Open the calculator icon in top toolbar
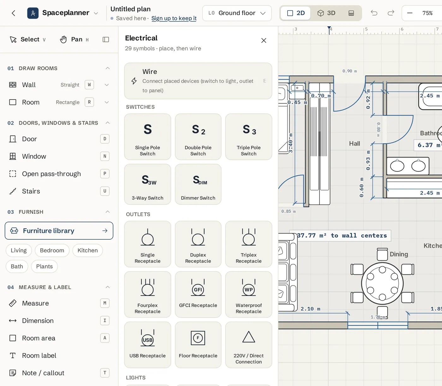The image size is (442, 386). (351, 13)
